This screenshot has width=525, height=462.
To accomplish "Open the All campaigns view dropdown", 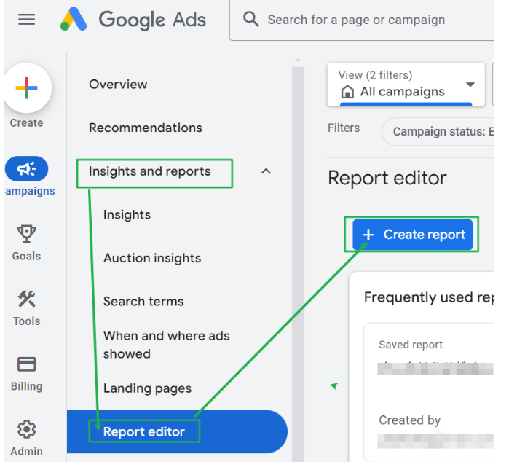I will pyautogui.click(x=406, y=84).
